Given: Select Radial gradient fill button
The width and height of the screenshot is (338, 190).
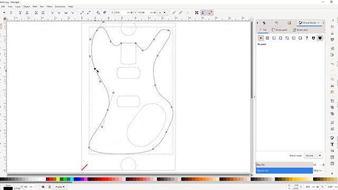Looking at the screenshot, I should click(x=280, y=38).
